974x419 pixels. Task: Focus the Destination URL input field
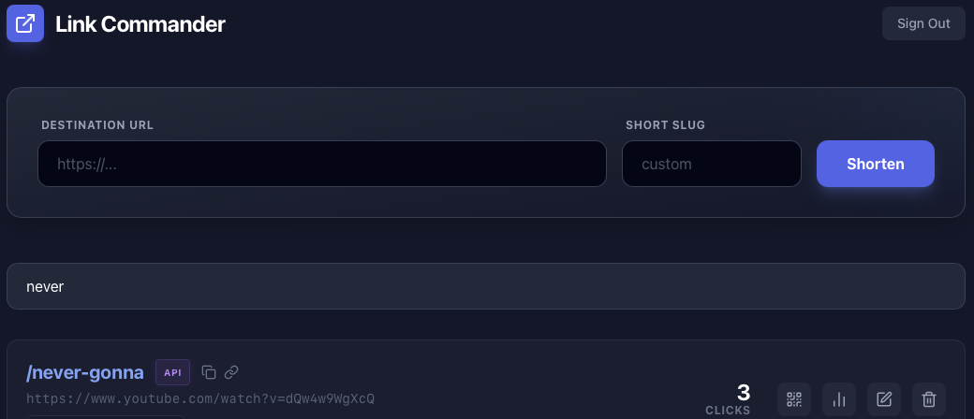321,164
